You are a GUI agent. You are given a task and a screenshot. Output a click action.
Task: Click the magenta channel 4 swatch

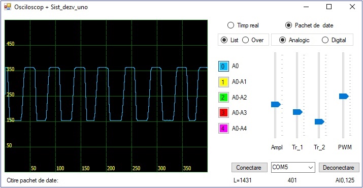223,128
